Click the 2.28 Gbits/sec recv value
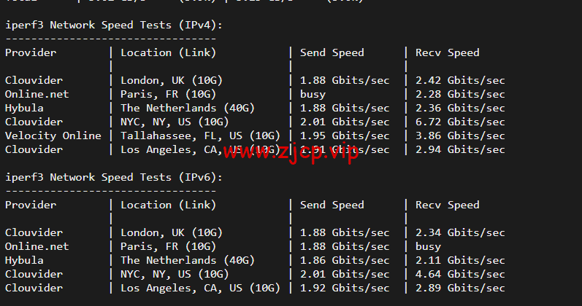The height and width of the screenshot is (306, 582). click(460, 94)
